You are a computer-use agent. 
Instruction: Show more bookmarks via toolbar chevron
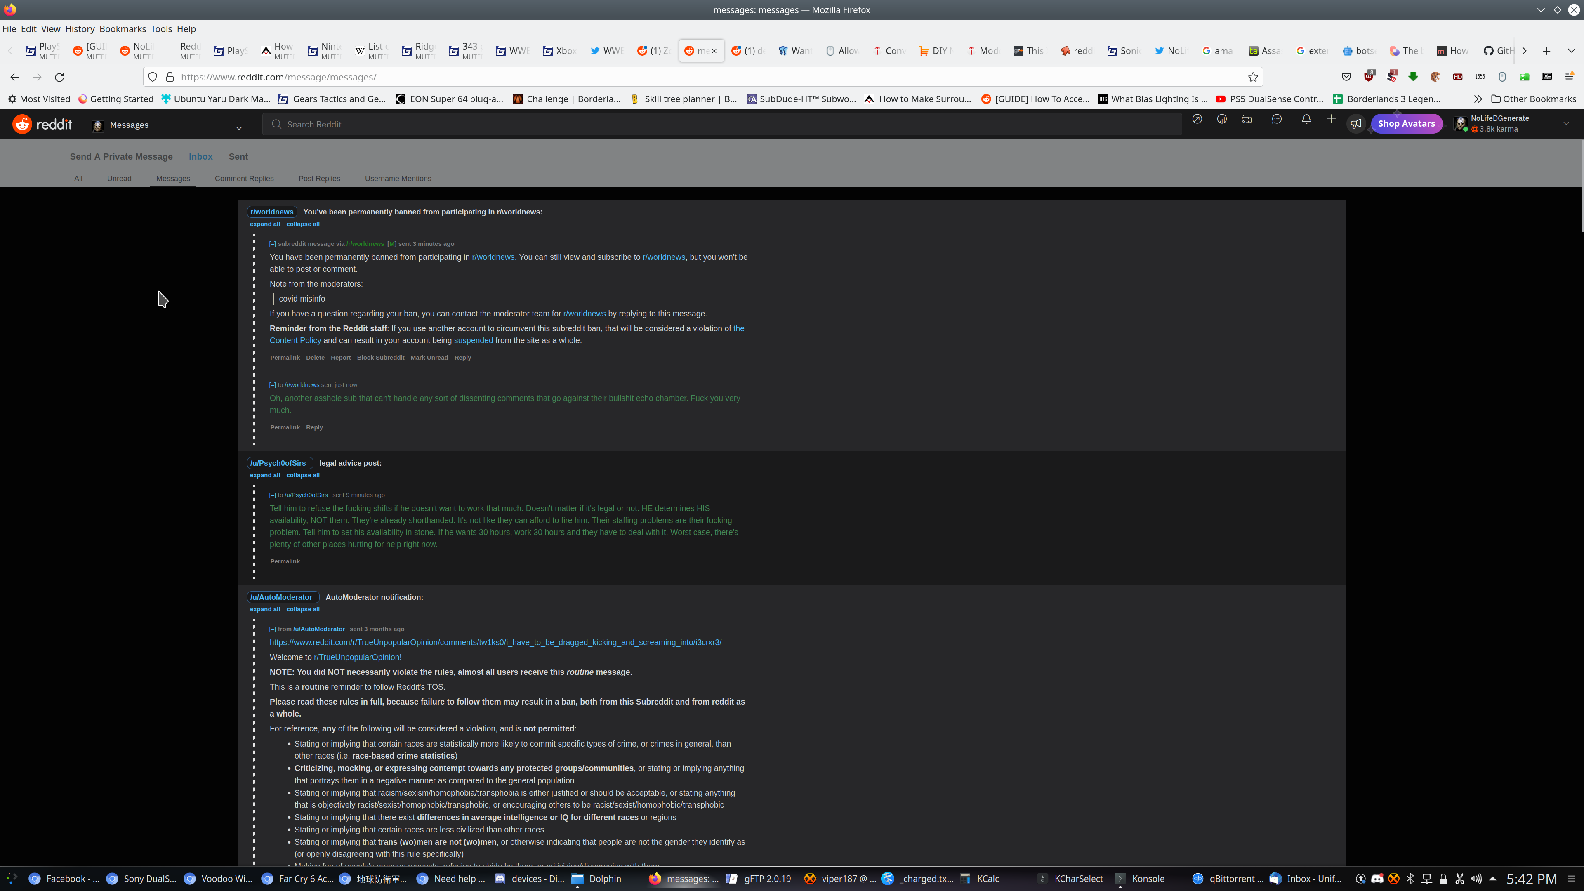coord(1478,99)
